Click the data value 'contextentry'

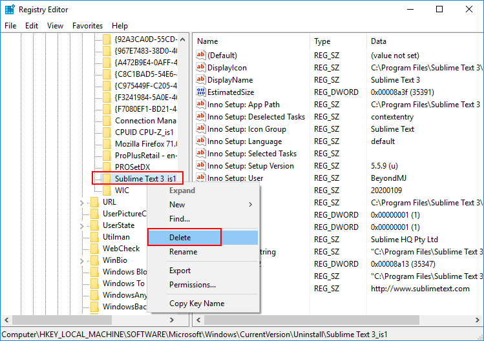coord(392,117)
